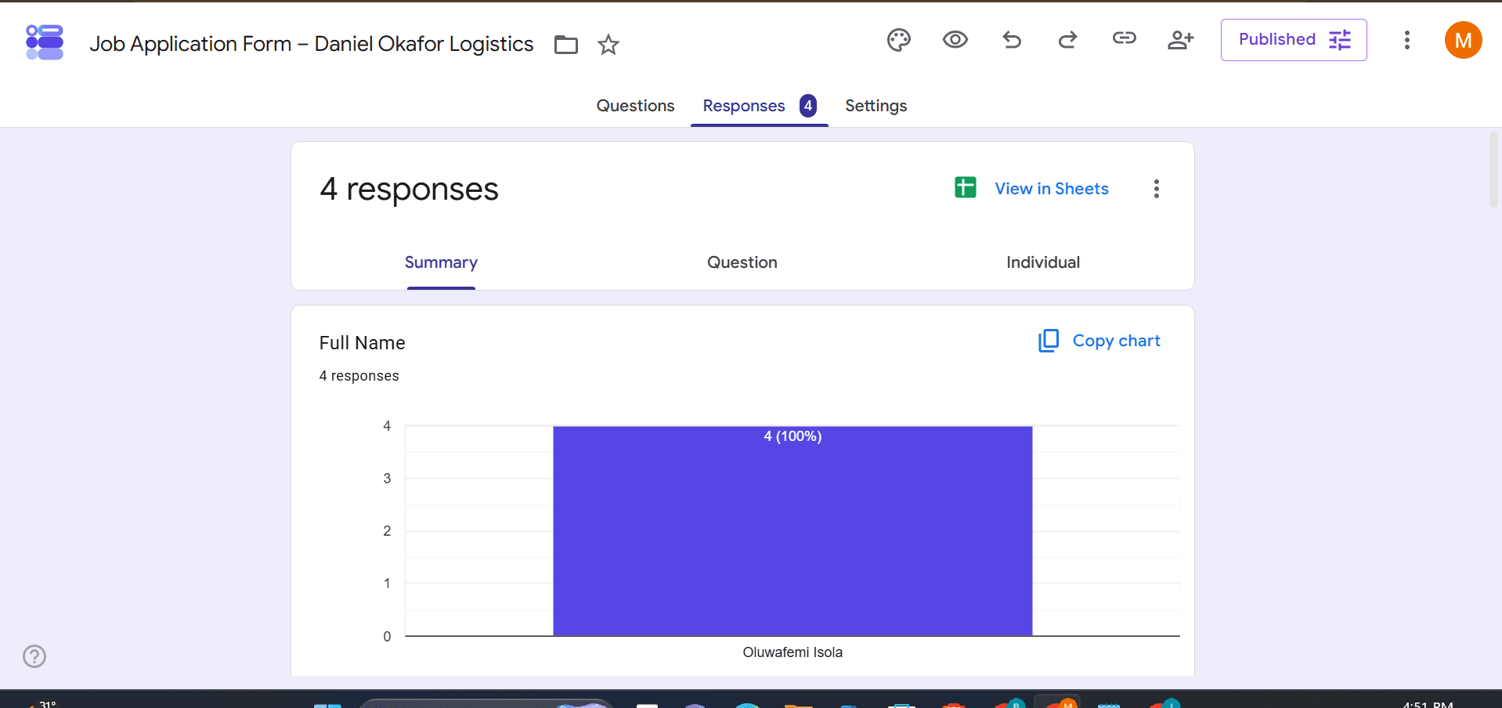The image size is (1502, 708).
Task: Go to the Settings tab
Action: click(876, 106)
